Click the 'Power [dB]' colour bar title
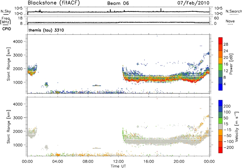This screenshot has height=168, width=242. 231,64
